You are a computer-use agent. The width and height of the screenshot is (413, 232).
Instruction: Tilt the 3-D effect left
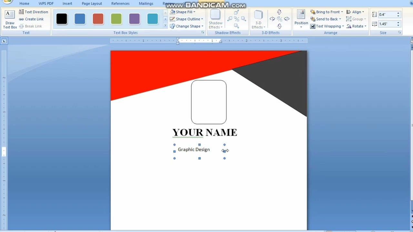[x=272, y=19]
